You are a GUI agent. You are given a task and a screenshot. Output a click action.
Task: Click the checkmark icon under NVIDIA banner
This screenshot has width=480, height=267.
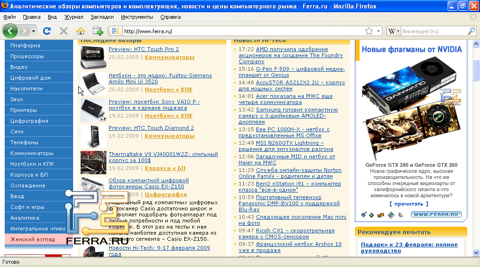pos(363,215)
